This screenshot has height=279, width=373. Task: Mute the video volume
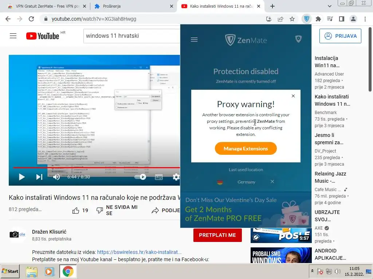tap(56, 177)
